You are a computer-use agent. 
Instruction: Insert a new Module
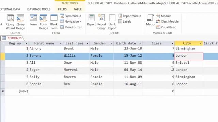[x=163, y=16]
